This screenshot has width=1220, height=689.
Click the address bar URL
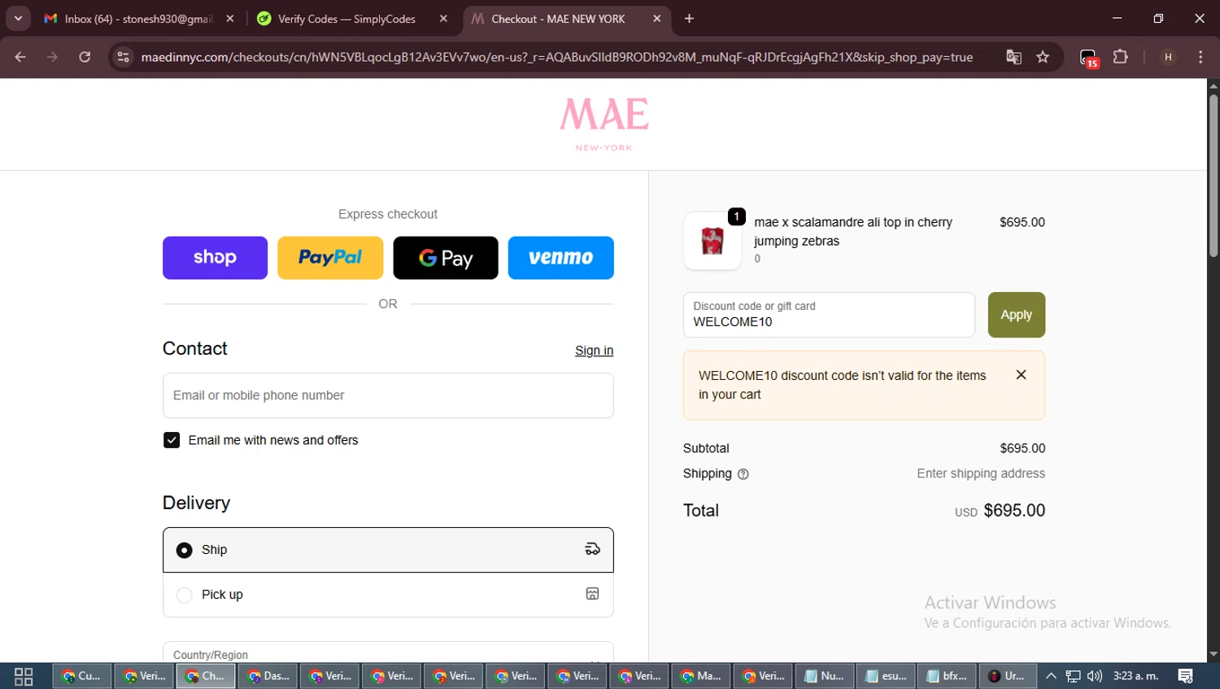click(556, 57)
